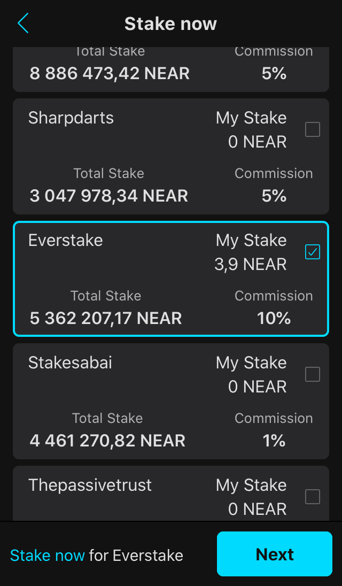Enable the Stakesabai checkbox

tap(312, 374)
